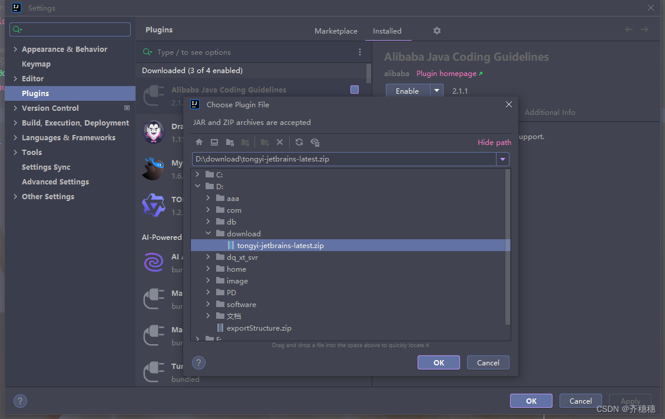This screenshot has width=665, height=419.
Task: Jump to Desktop directory icon
Action: click(x=214, y=142)
